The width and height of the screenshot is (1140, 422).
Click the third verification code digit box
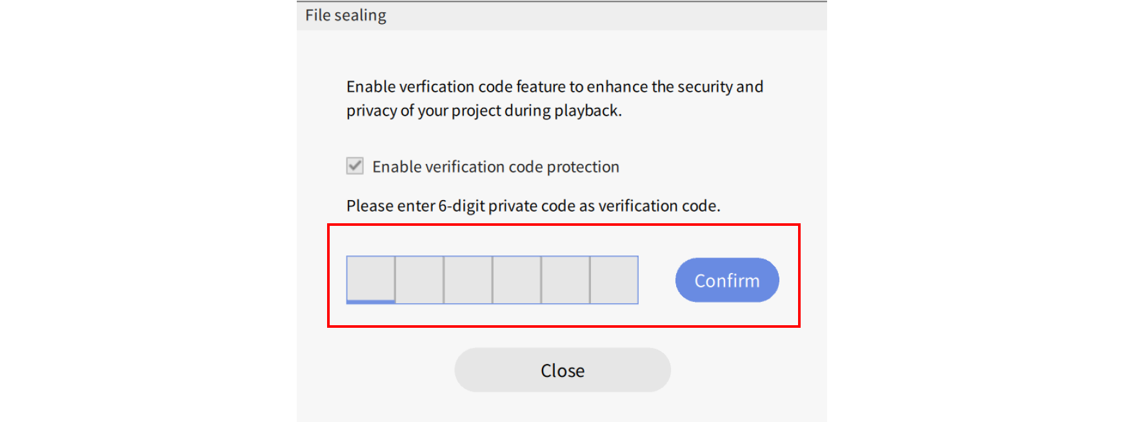pos(468,279)
